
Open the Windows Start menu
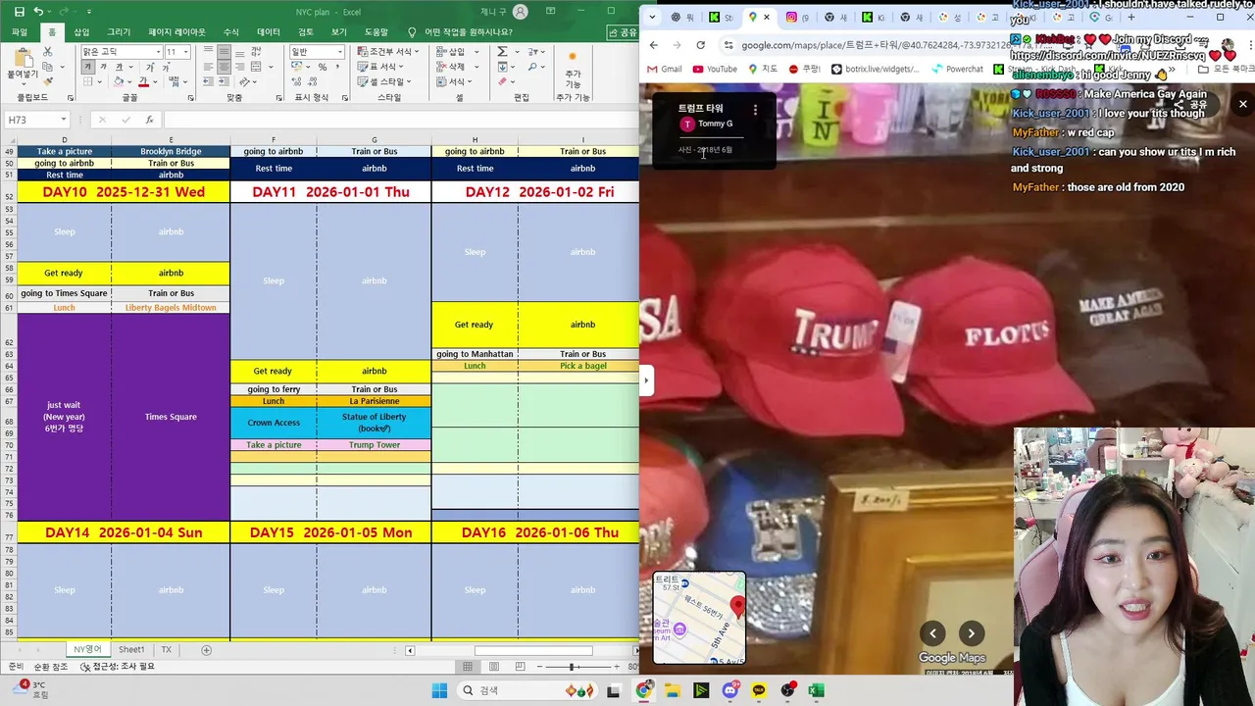(x=438, y=690)
